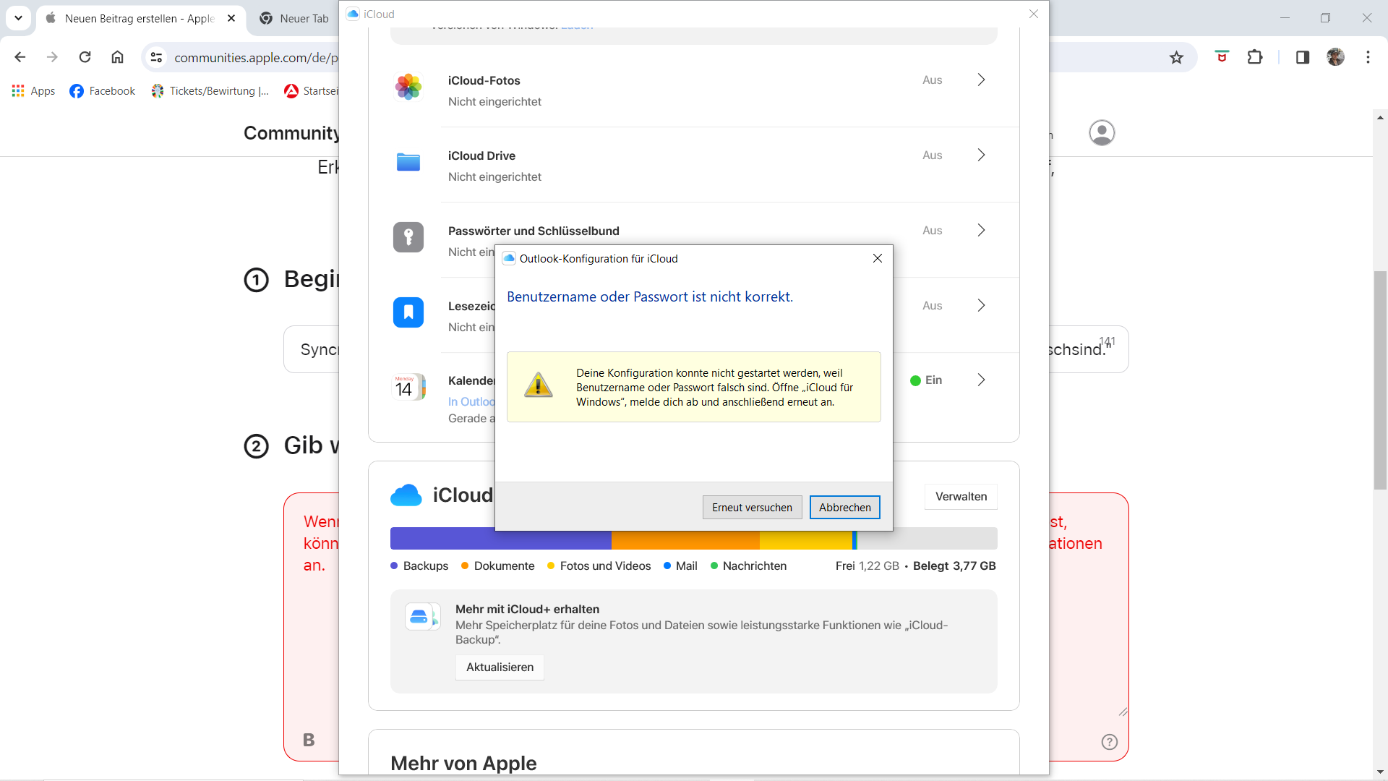Bookmark page with the star icon
1388x781 pixels.
click(1176, 57)
